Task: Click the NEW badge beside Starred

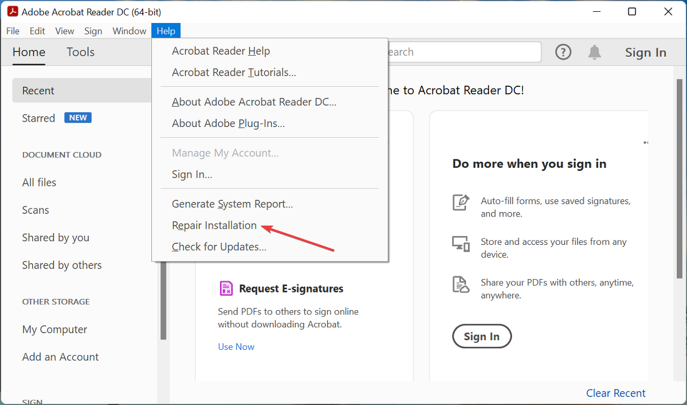Action: 78,118
